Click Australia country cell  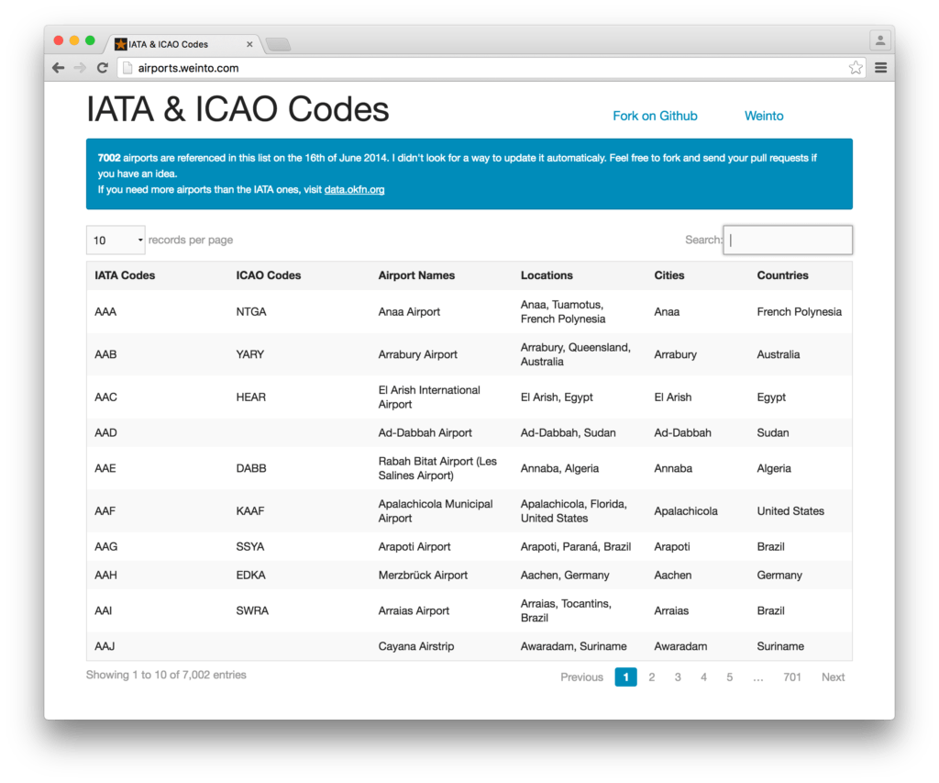(x=778, y=354)
